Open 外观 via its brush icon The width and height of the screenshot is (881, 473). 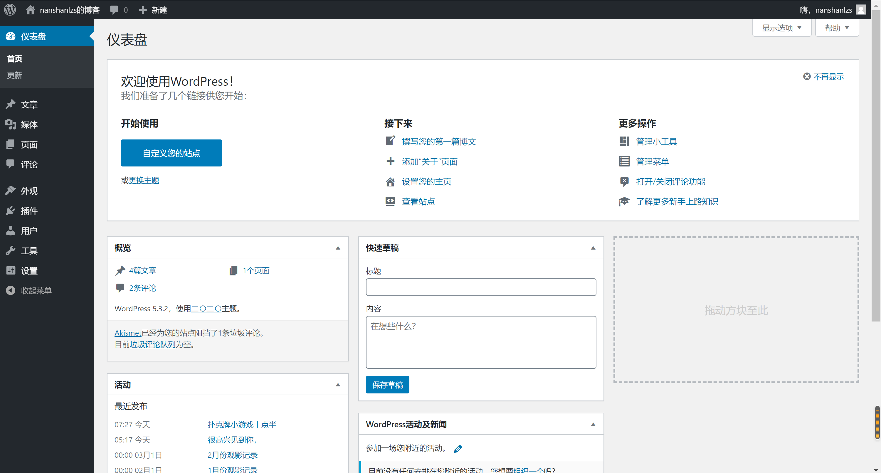11,191
